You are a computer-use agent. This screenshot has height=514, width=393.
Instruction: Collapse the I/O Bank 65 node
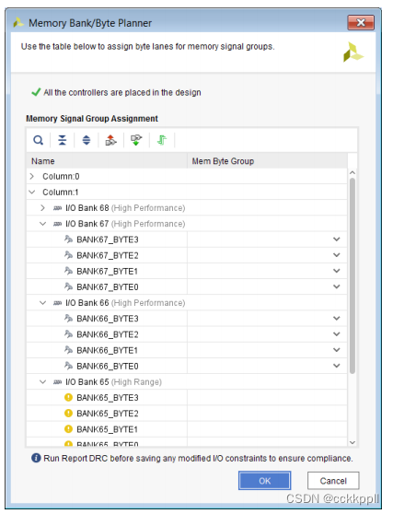click(42, 382)
